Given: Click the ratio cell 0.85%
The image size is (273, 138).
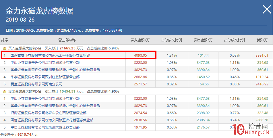Looking at the screenshot, I should pyautogui.click(x=172, y=77).
